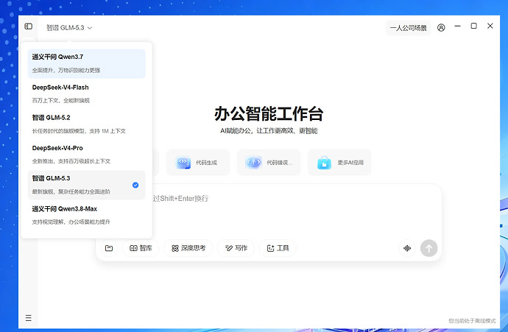Click the description 百万上下文，全能新旗舰
The width and height of the screenshot is (508, 332).
click(x=60, y=100)
